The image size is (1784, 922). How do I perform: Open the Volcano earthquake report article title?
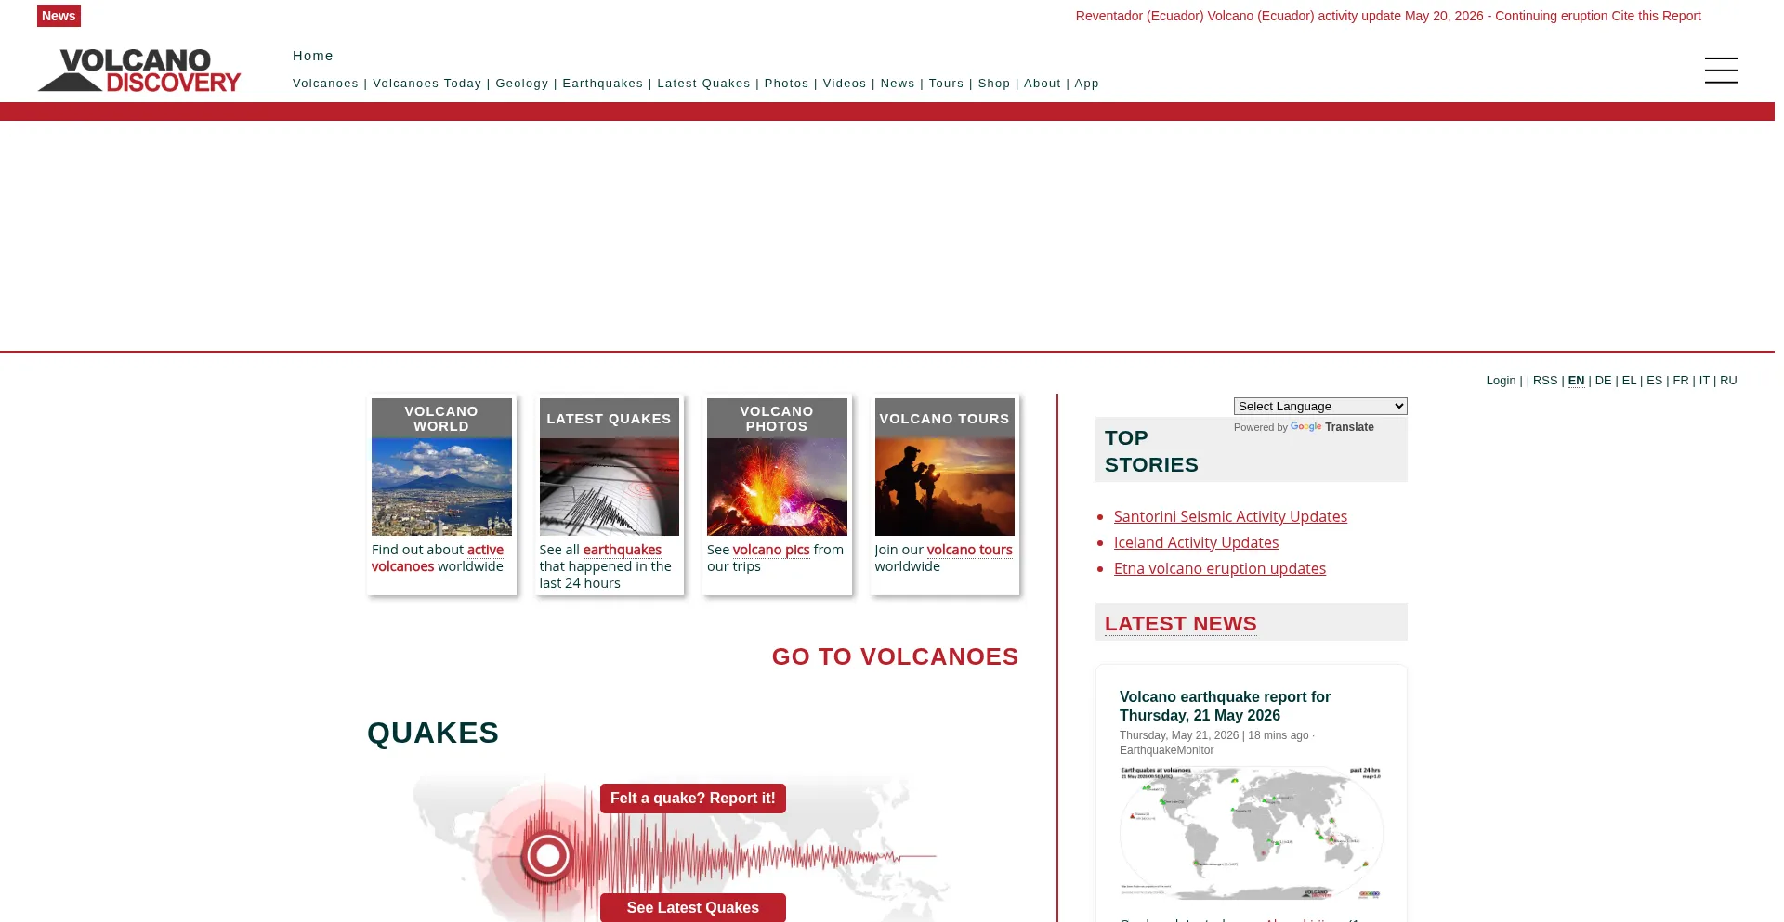(x=1225, y=706)
